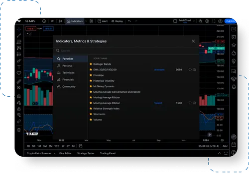Open indicator templates grid icon
This screenshot has height=186, width=249.
(91, 21)
